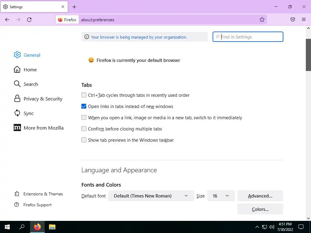Click the forward navigation arrow
The image size is (311, 233).
click(x=18, y=20)
